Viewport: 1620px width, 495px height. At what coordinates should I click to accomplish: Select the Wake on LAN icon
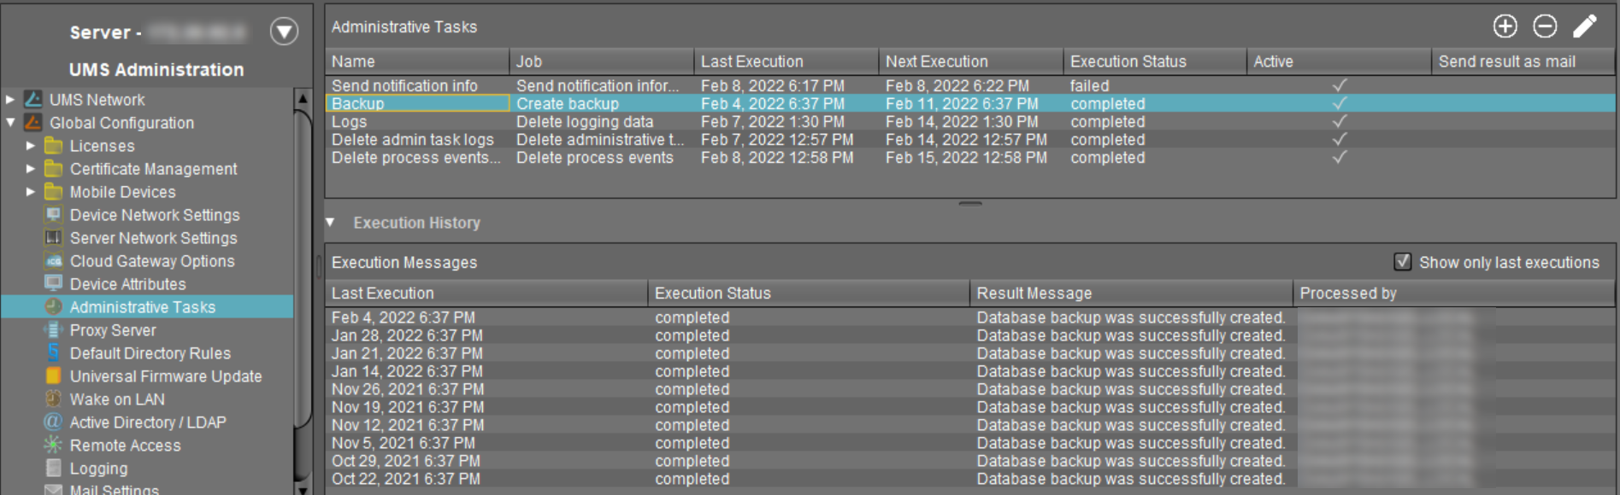click(x=53, y=399)
